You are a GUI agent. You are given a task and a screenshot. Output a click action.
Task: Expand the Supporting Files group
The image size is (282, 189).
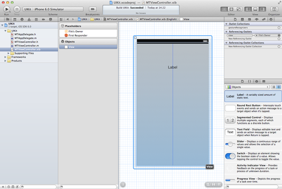(8, 53)
